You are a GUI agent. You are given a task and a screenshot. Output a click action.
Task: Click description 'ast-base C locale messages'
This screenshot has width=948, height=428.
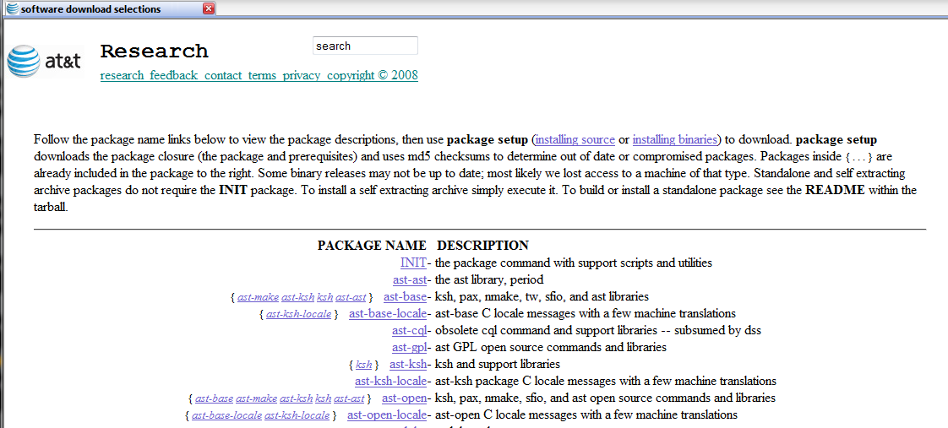[586, 314]
